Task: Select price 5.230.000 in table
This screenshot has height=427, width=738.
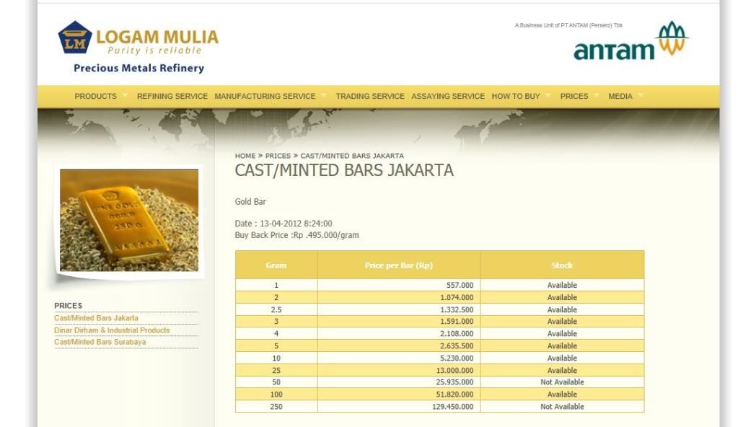Action: click(457, 358)
